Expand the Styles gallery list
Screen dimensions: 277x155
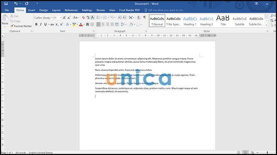[267, 26]
